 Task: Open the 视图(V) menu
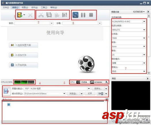(25, 7)
